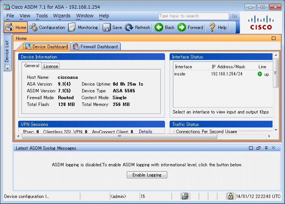Viewport: 285px width, 204px height.
Task: Click the host name value ciscoasa
Action: pos(68,77)
